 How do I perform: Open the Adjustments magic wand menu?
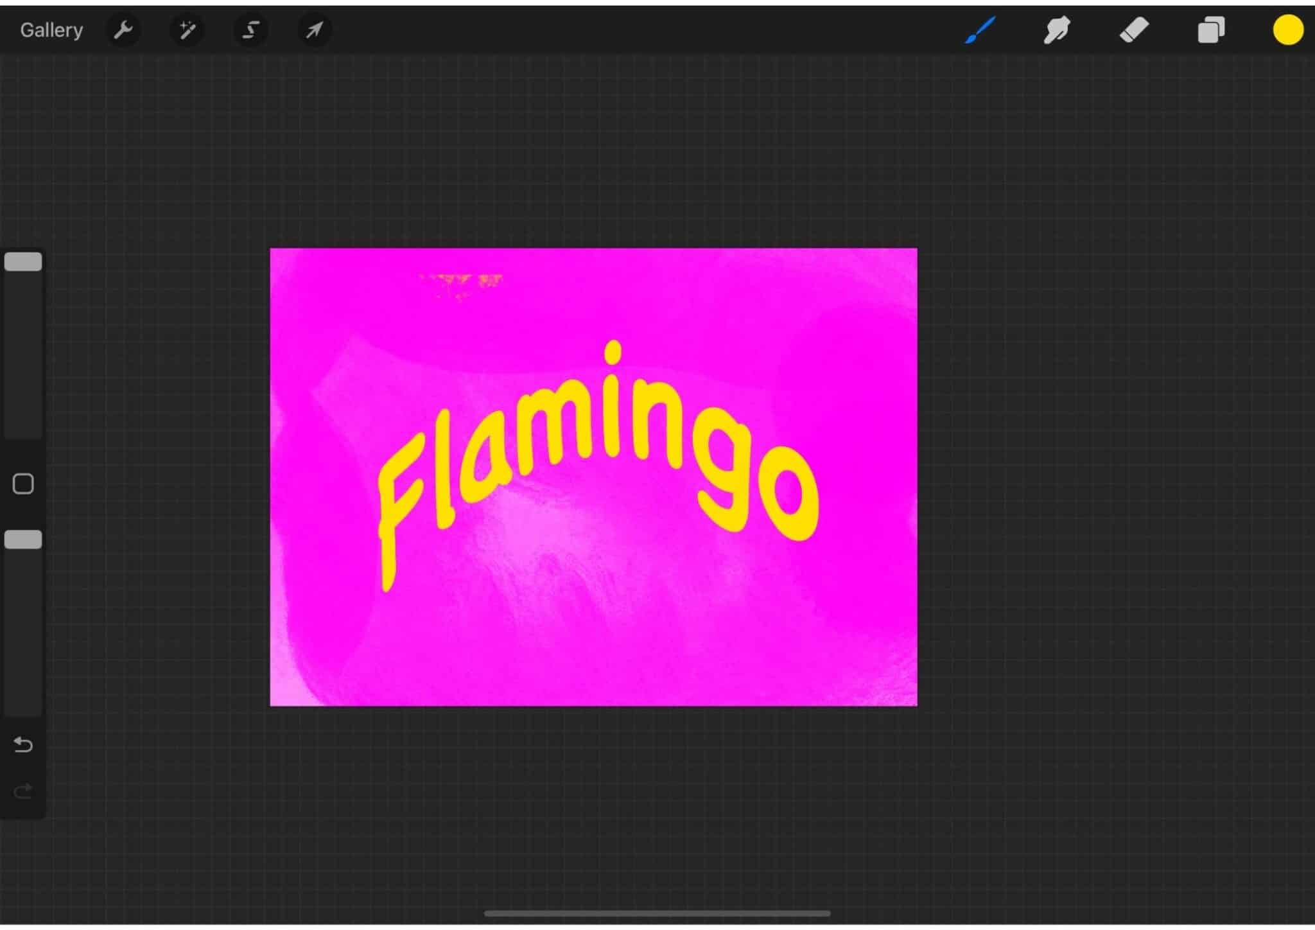187,30
